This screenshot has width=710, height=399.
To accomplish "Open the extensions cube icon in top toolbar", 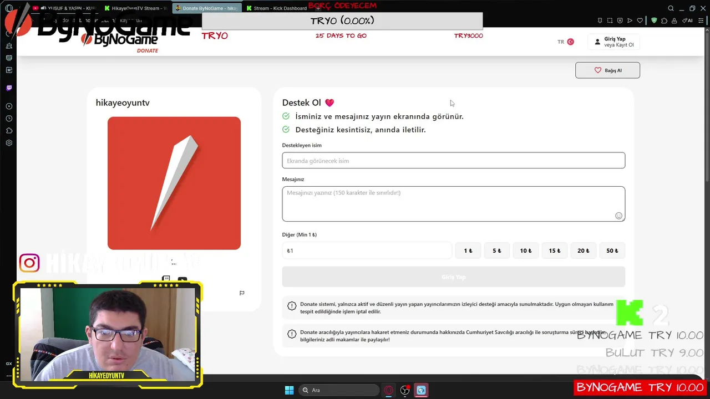I will pyautogui.click(x=664, y=21).
